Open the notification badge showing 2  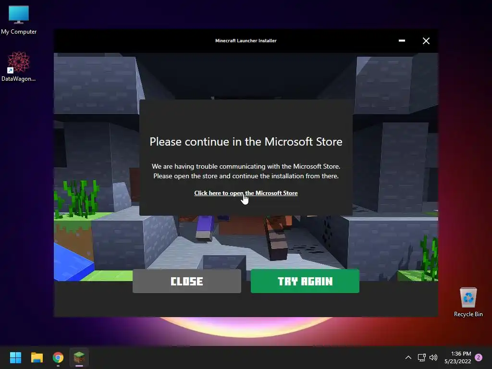click(x=479, y=357)
